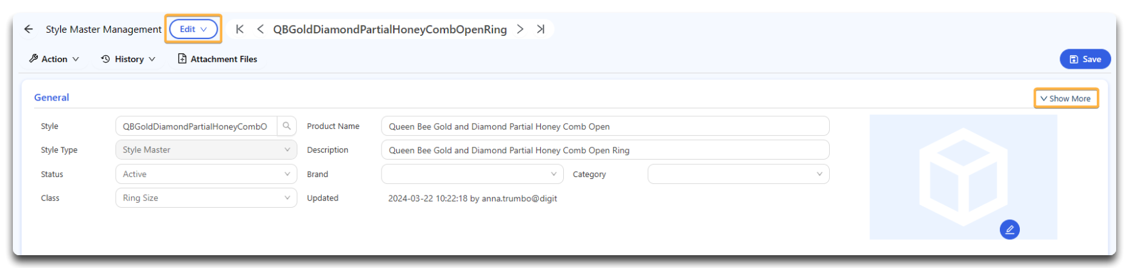Jump to last record arrow
The image size is (1129, 268).
541,29
